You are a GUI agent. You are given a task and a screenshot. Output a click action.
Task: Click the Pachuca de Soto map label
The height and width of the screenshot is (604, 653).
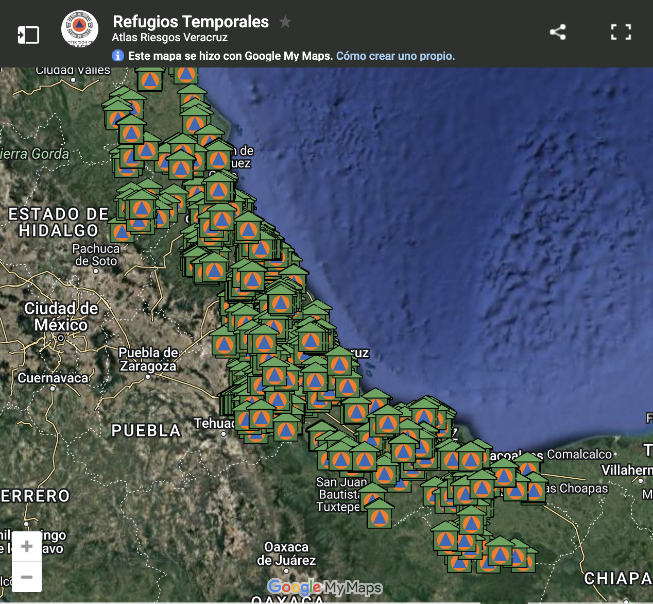click(96, 255)
